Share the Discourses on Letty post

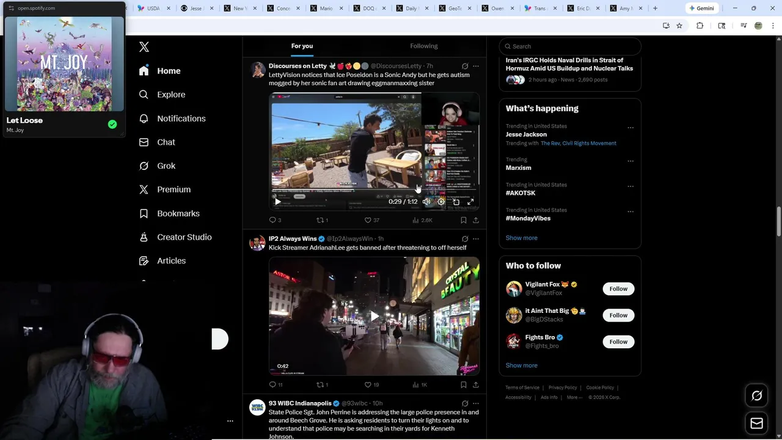pos(476,220)
